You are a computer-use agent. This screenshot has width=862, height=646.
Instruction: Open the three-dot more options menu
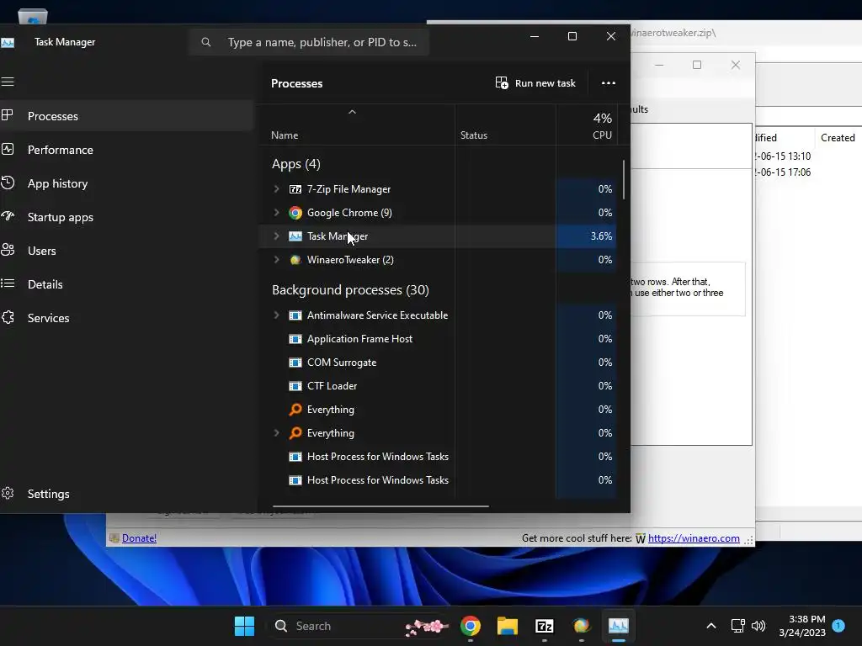(x=608, y=83)
